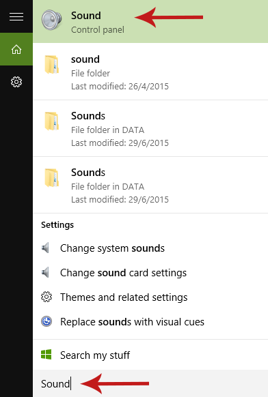Click Search my stuff

click(x=150, y=355)
